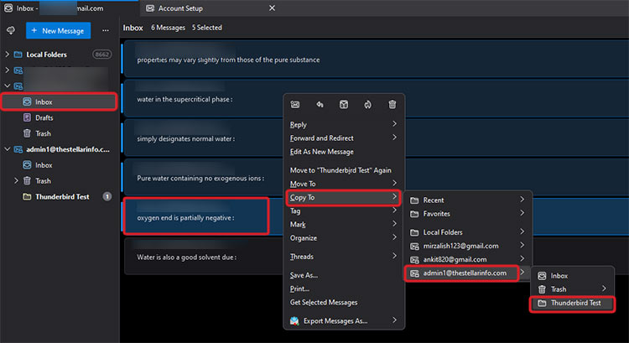Click the Export Messages As icon
Viewport: 629px width, 343px height.
[x=294, y=320]
